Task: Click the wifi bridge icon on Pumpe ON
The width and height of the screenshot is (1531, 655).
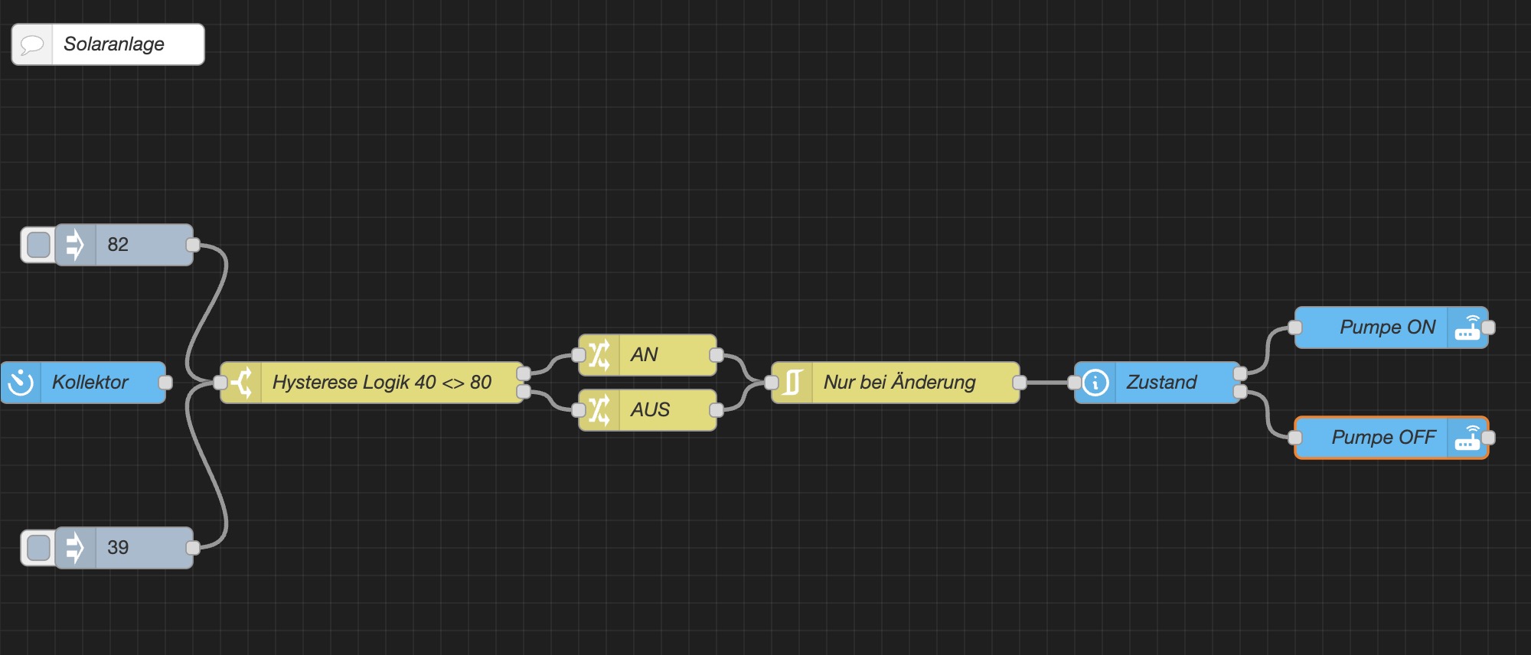Action: (x=1467, y=327)
